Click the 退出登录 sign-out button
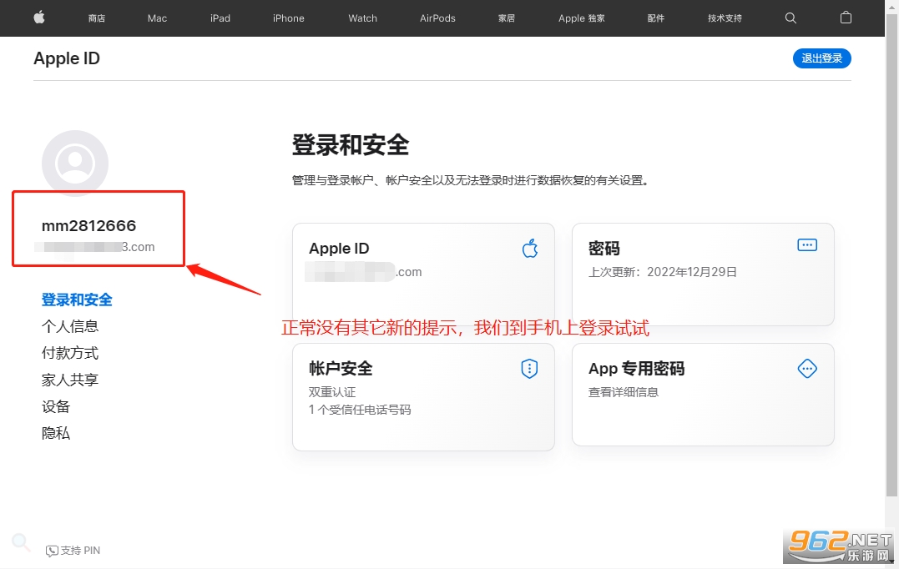The height and width of the screenshot is (569, 899). click(x=821, y=58)
